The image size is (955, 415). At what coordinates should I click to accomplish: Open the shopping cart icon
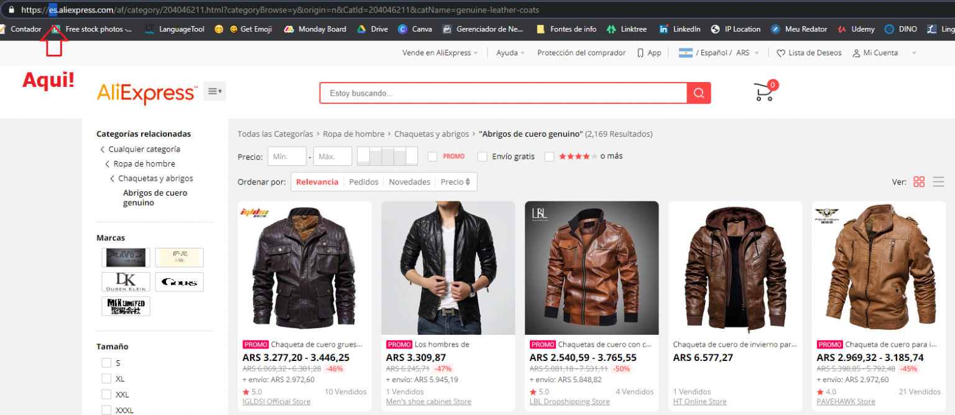(763, 91)
